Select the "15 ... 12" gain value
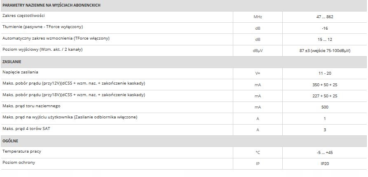 pos(324,39)
